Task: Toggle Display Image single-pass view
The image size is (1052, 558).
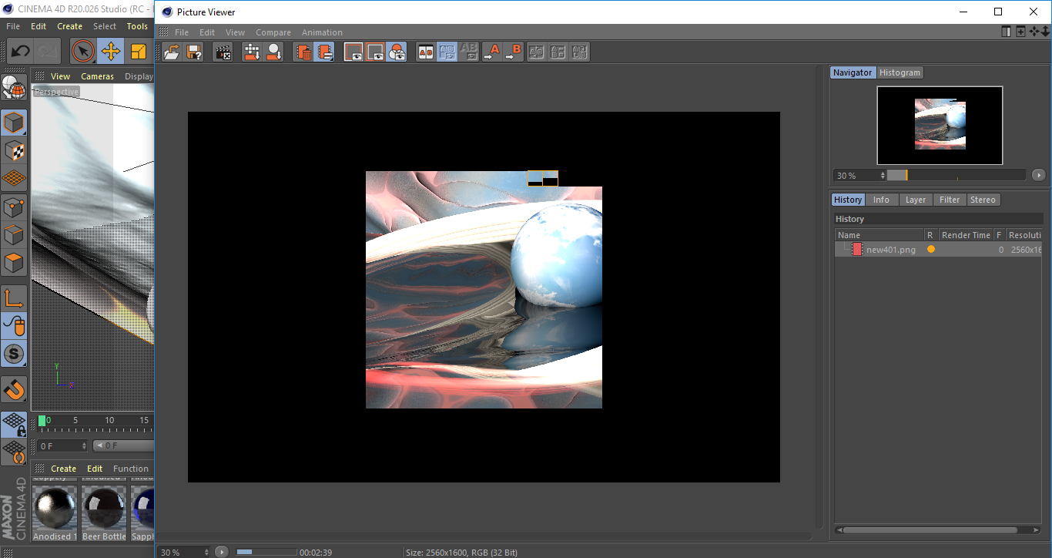Action: 353,52
